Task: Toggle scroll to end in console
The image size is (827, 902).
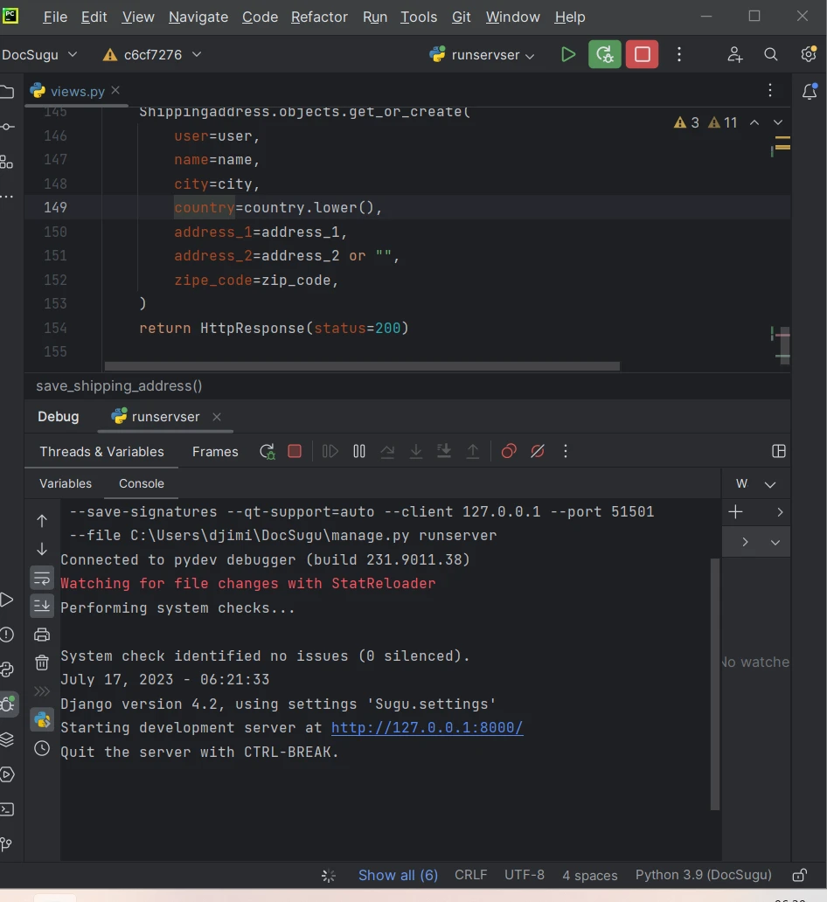Action: 41,605
